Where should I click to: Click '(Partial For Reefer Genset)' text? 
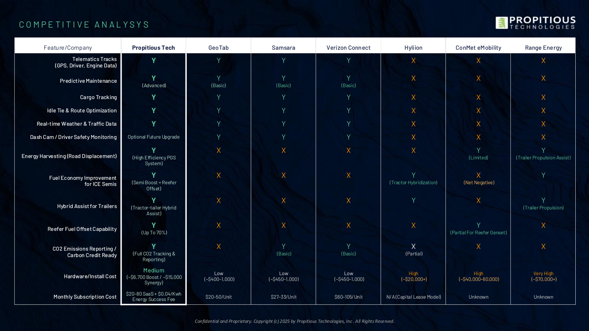[478, 233]
